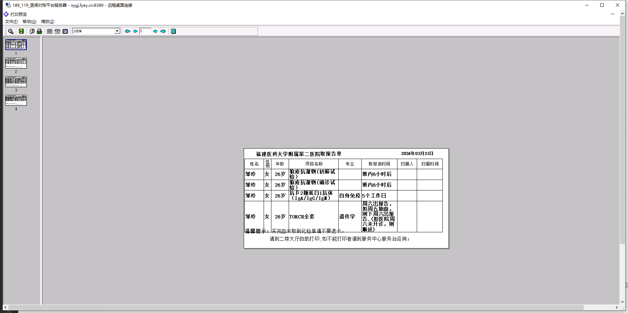
Task: Jump to first page with double-left arrow
Action: 127,31
